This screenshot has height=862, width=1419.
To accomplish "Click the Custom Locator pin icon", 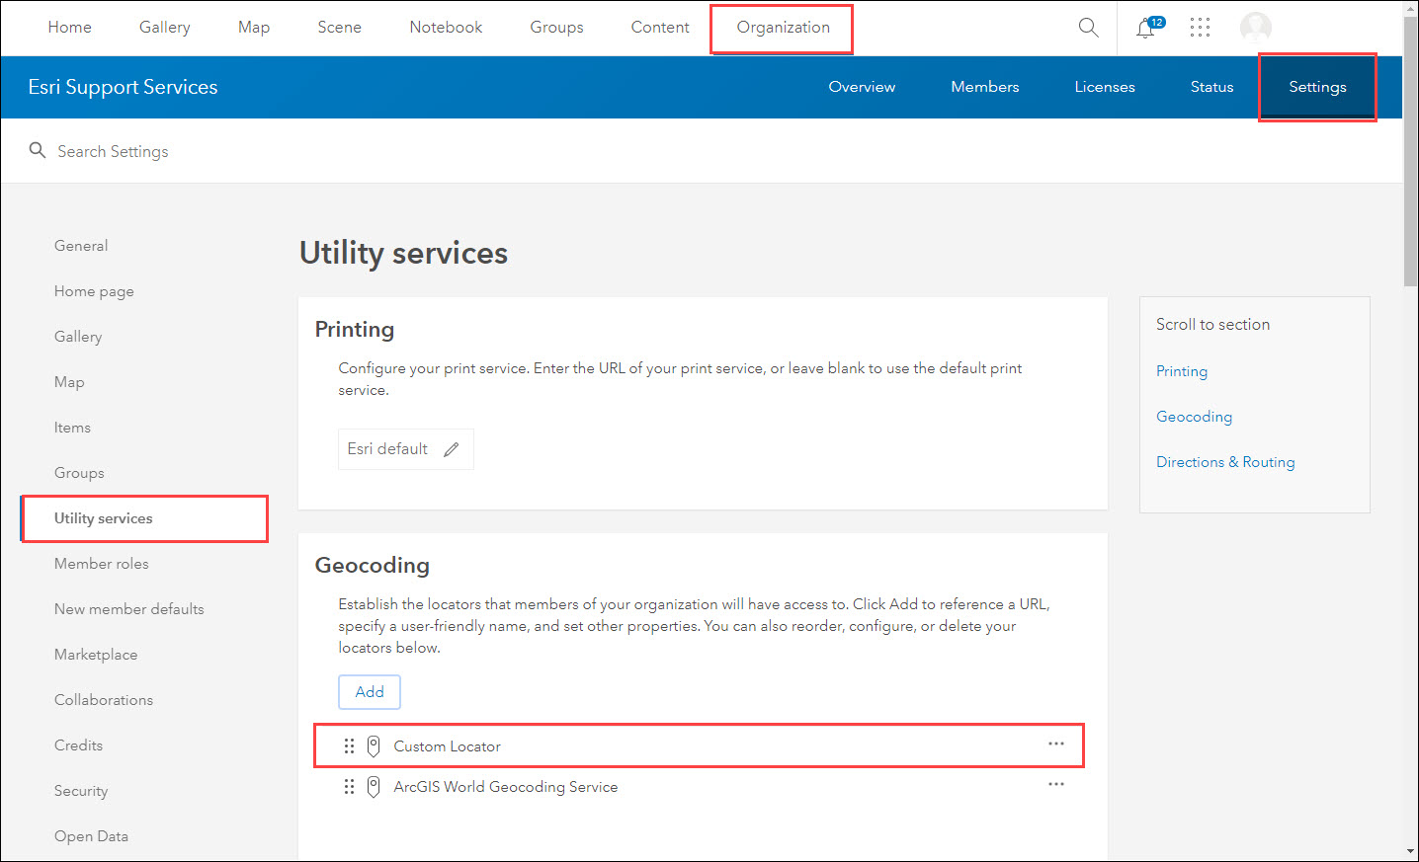I will [374, 746].
